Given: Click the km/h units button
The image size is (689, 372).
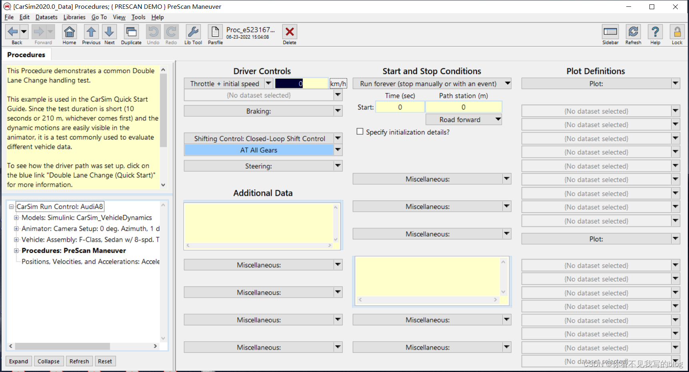Looking at the screenshot, I should pyautogui.click(x=338, y=84).
